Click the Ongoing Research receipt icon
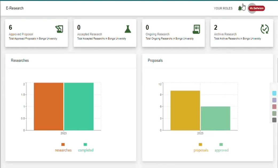 click(197, 28)
